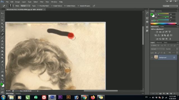Screen dimensions: 179x100
Task: Select the Horizontal Type tool
Action: pyautogui.click(x=2, y=65)
